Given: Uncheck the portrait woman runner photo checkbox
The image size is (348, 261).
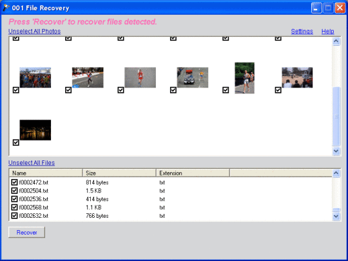Looking at the screenshot, I should tap(226, 90).
